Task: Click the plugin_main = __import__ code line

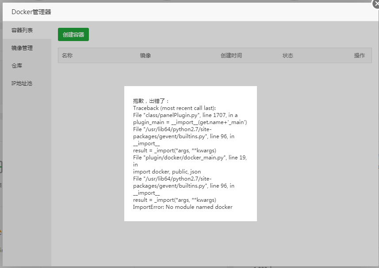Action: click(190, 122)
